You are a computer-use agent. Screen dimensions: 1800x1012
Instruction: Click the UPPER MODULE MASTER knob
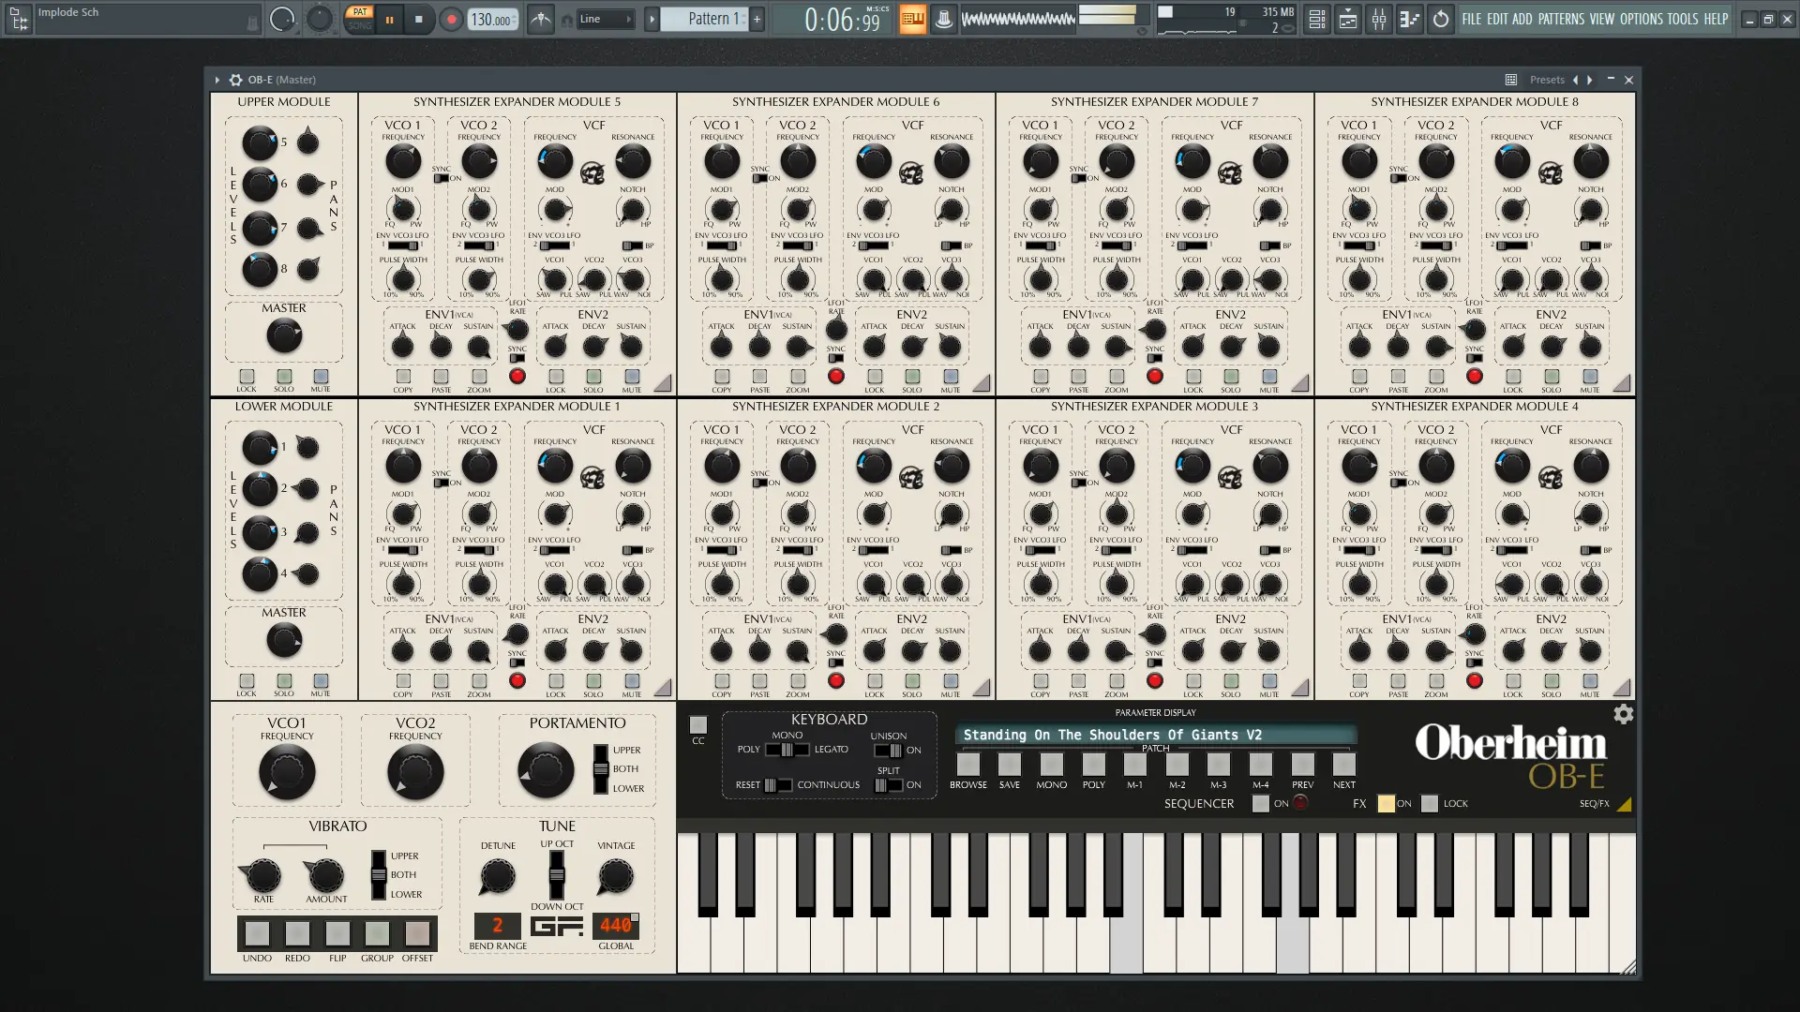click(x=284, y=335)
